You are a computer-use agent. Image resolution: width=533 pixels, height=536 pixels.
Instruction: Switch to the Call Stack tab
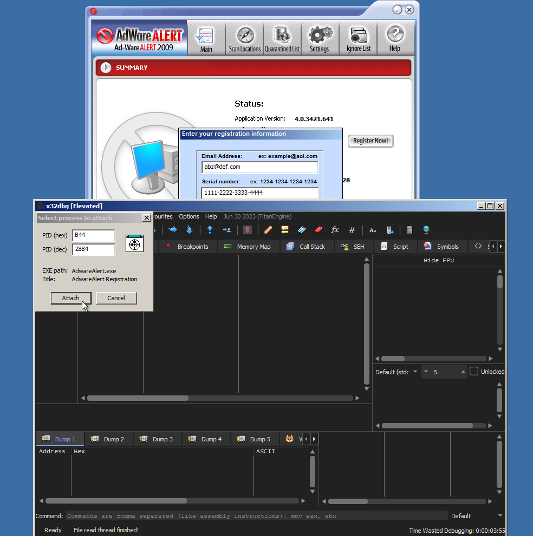pyautogui.click(x=305, y=247)
